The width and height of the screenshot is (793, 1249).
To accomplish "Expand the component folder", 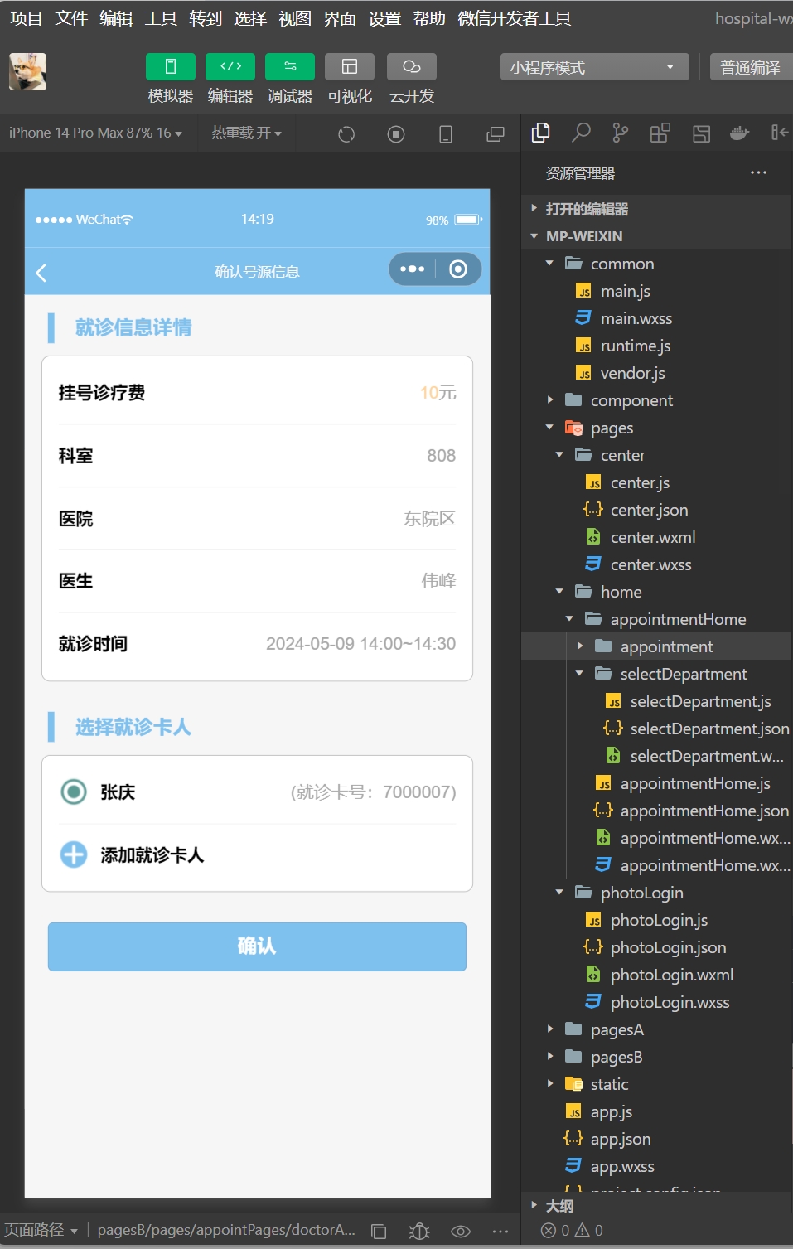I will [x=656, y=400].
